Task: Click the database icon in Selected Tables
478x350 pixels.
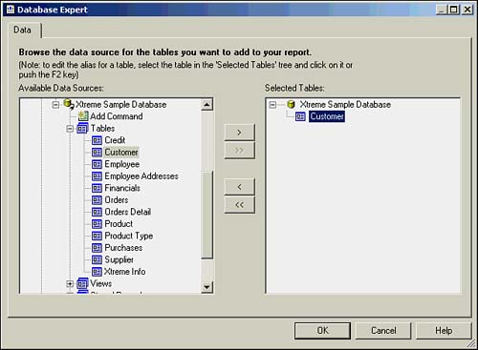Action: (x=291, y=104)
